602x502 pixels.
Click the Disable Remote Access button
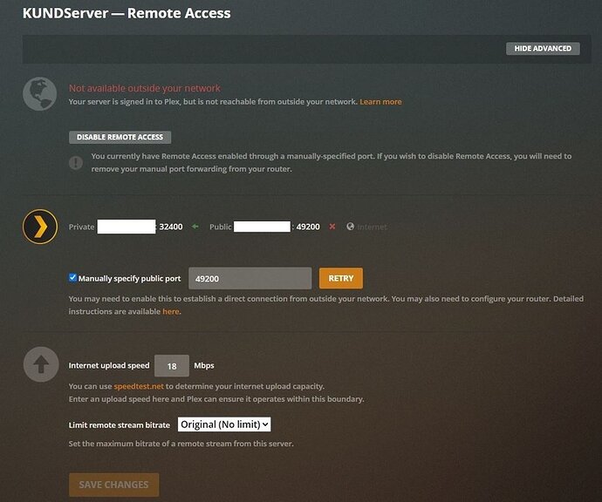(120, 137)
